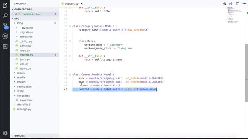Open tests.py file
Screen dimensions: 248x139
[x=25, y=59]
